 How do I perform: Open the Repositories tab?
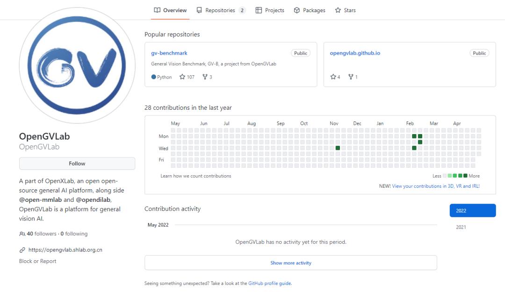(x=220, y=10)
